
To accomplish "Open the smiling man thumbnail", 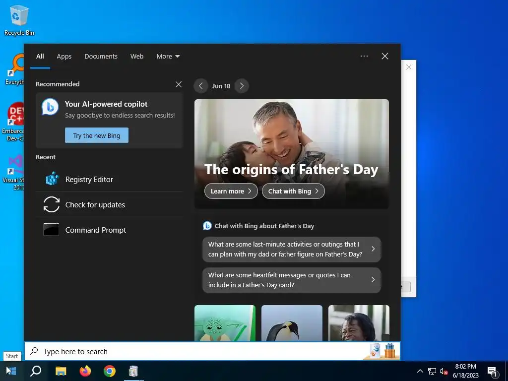I will (359, 323).
